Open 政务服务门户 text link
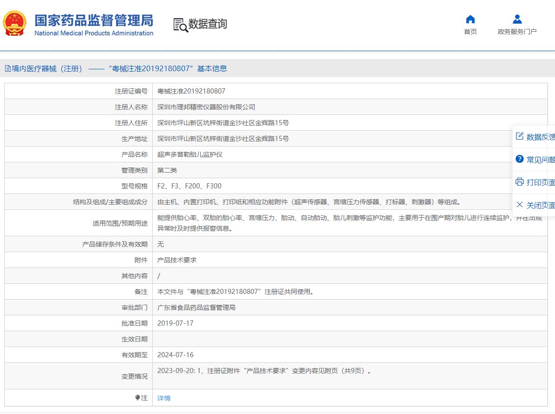This screenshot has height=414, width=555. tap(517, 32)
